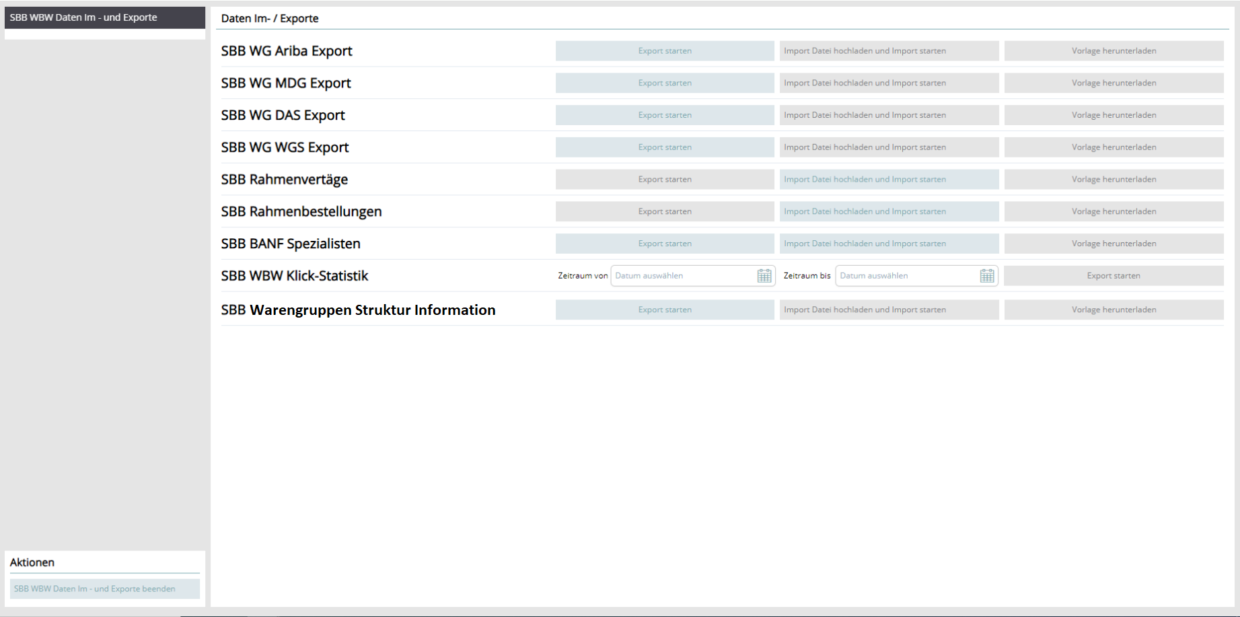Start export for SBB WBW Klick-Statistik
This screenshot has width=1240, height=617.
pos(1114,276)
